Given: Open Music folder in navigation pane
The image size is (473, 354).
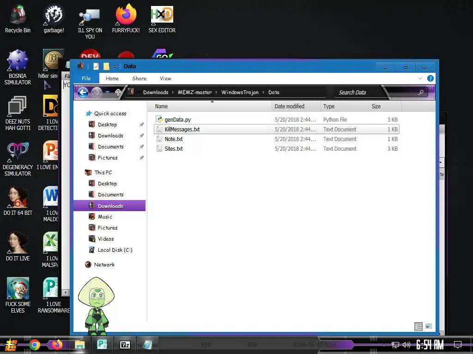Looking at the screenshot, I should (105, 217).
